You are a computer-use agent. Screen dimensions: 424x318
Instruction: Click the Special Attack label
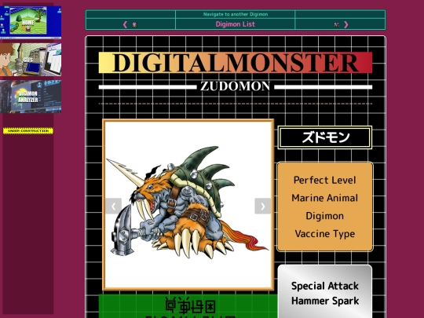point(325,286)
